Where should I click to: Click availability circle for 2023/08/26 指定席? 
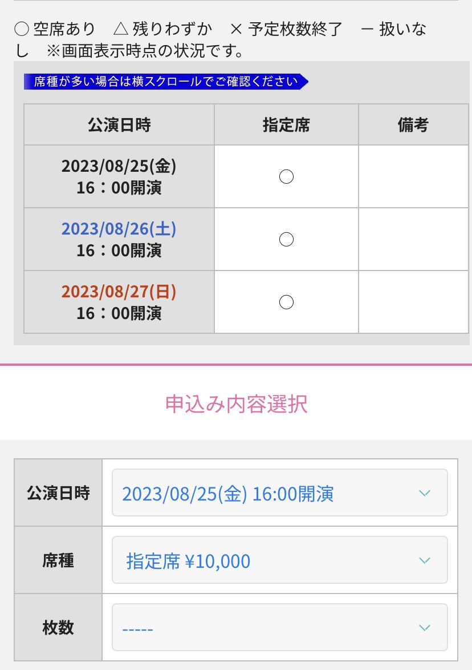click(286, 239)
